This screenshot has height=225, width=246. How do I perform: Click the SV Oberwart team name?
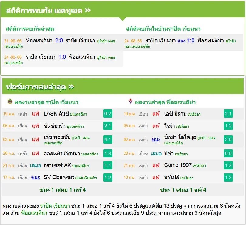point(59,177)
